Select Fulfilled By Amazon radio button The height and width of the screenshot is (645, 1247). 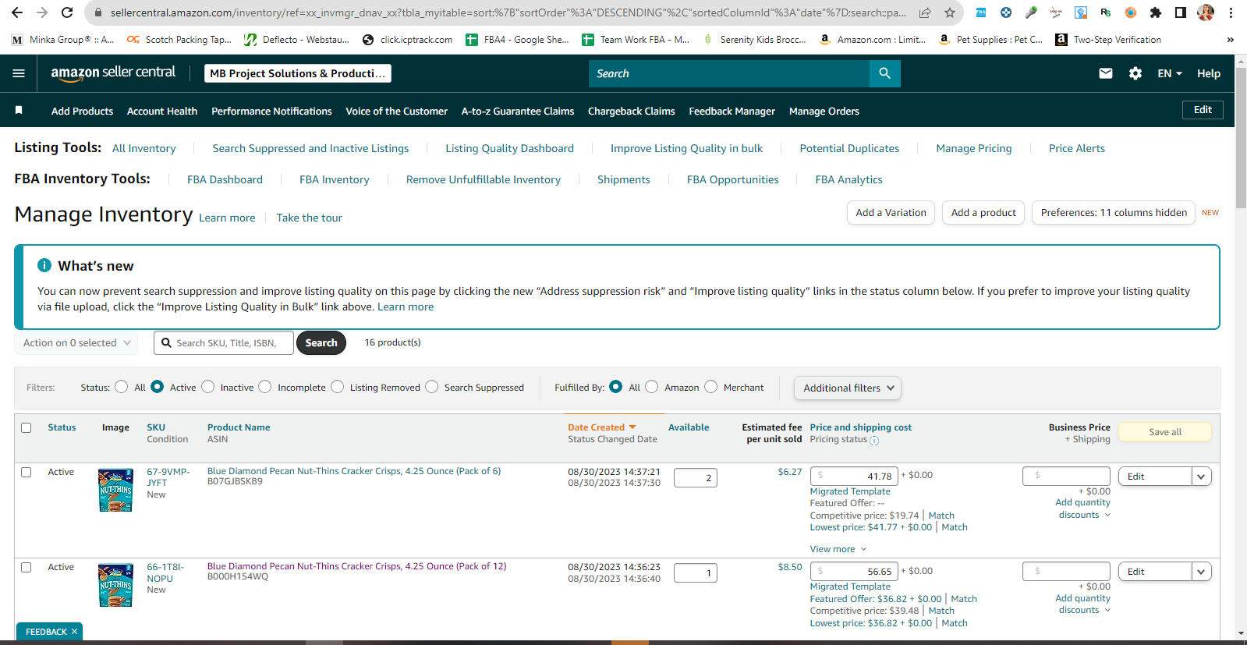(652, 387)
